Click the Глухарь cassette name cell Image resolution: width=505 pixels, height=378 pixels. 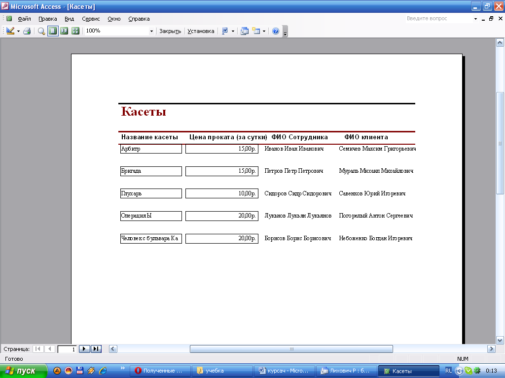(x=151, y=193)
